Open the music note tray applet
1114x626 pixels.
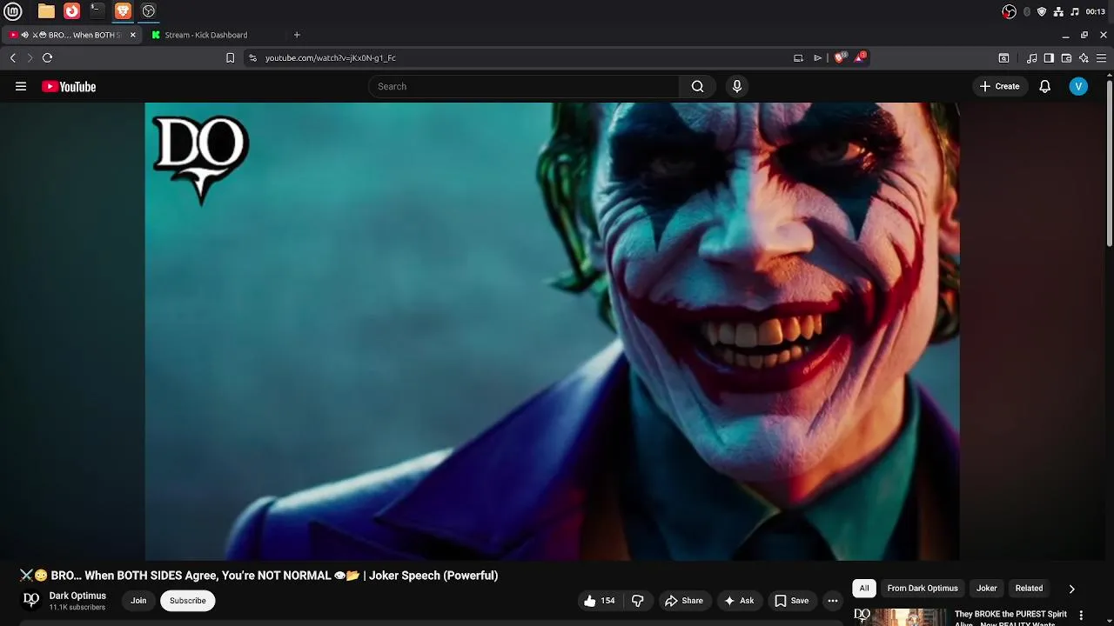[x=1075, y=11]
